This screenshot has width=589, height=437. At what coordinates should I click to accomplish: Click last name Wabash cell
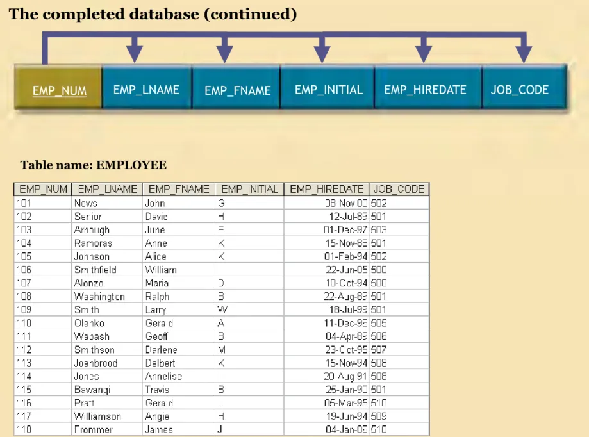[107, 336]
